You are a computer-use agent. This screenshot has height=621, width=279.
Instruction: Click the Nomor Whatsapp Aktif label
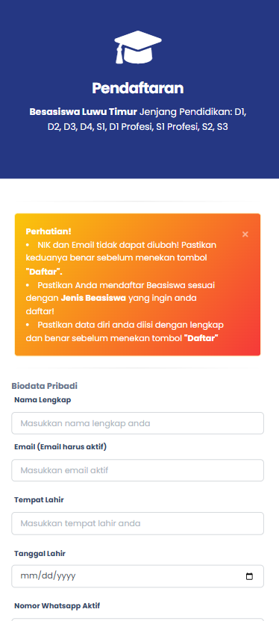click(x=57, y=606)
